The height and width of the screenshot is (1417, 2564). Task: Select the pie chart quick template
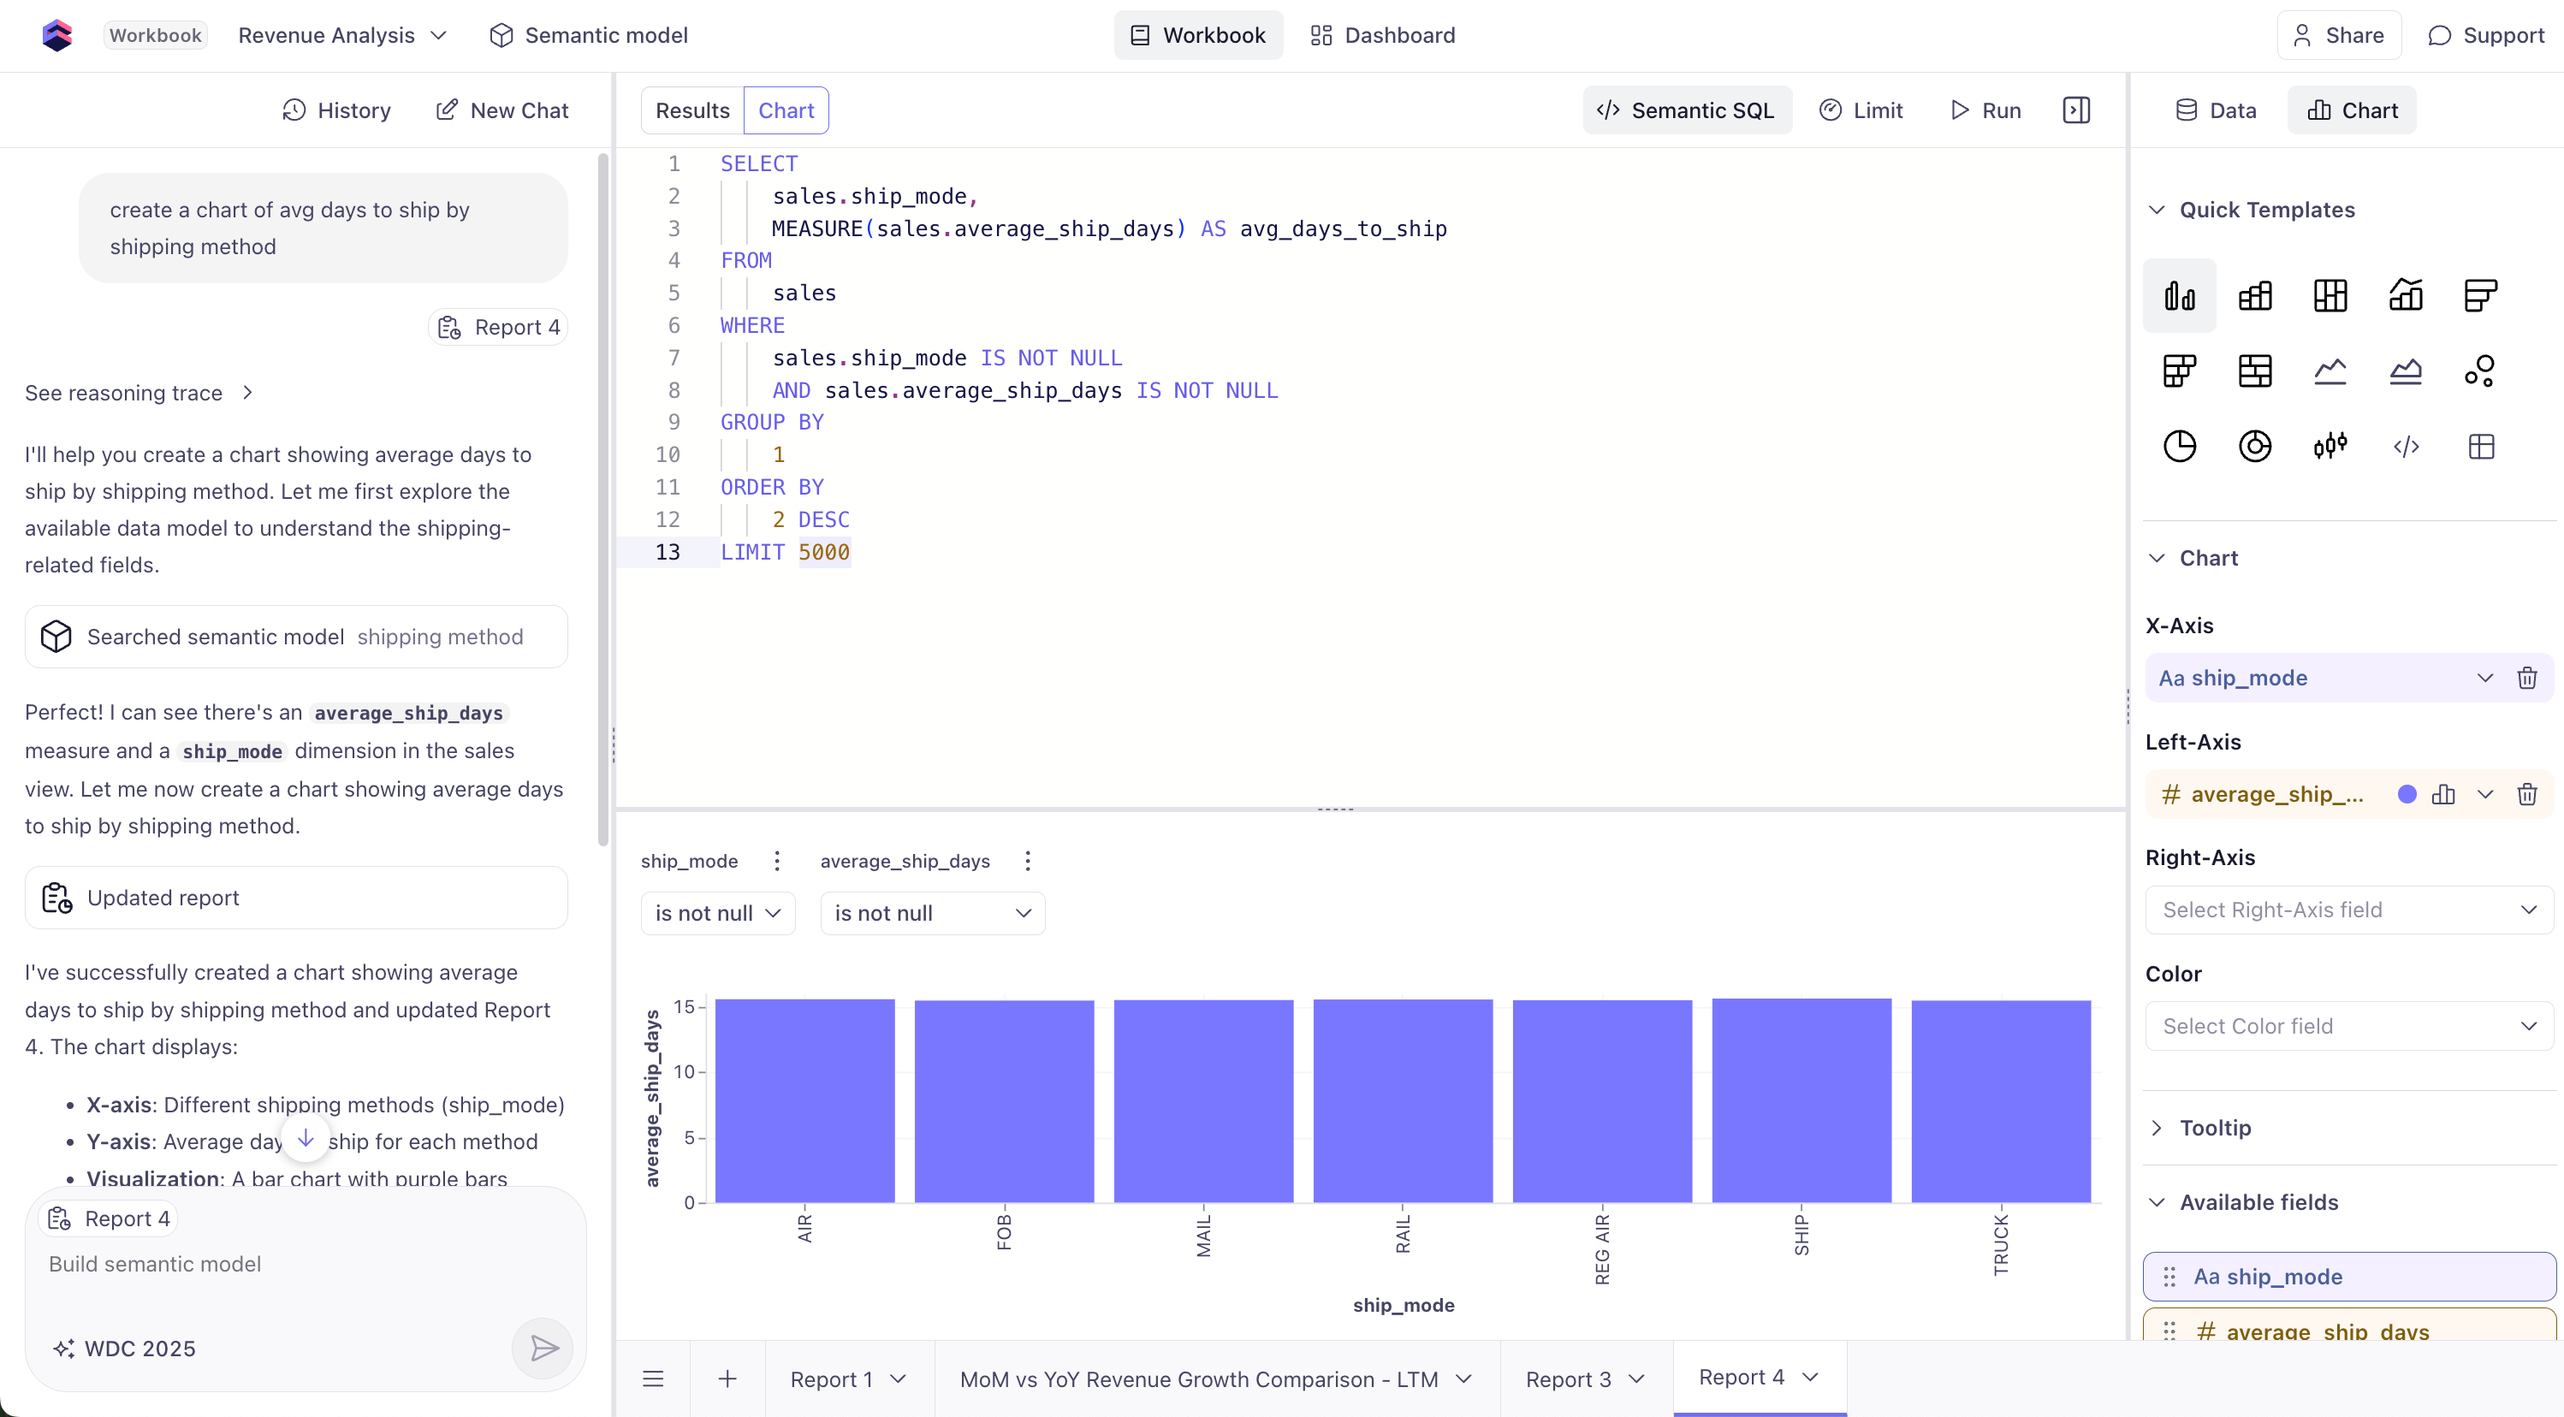coord(2180,446)
